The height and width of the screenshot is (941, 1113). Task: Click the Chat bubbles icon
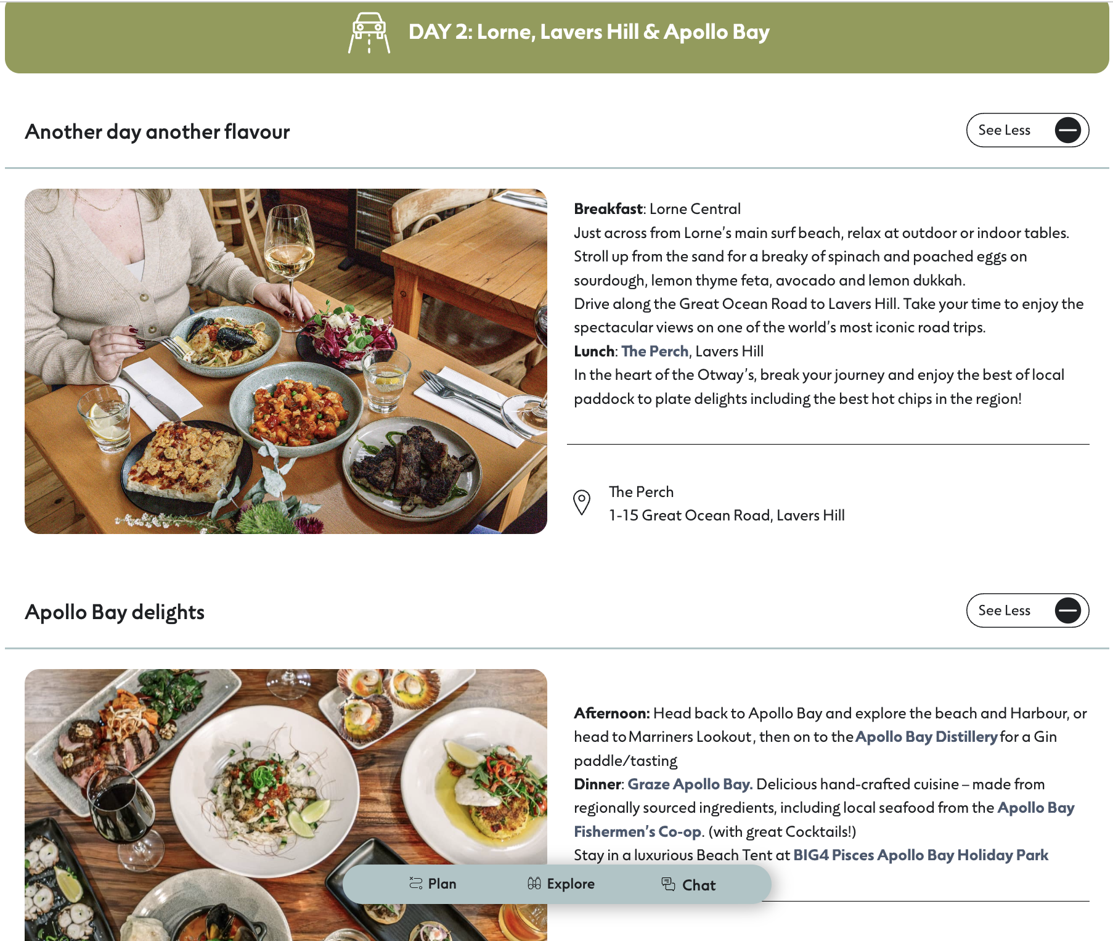pyautogui.click(x=668, y=884)
